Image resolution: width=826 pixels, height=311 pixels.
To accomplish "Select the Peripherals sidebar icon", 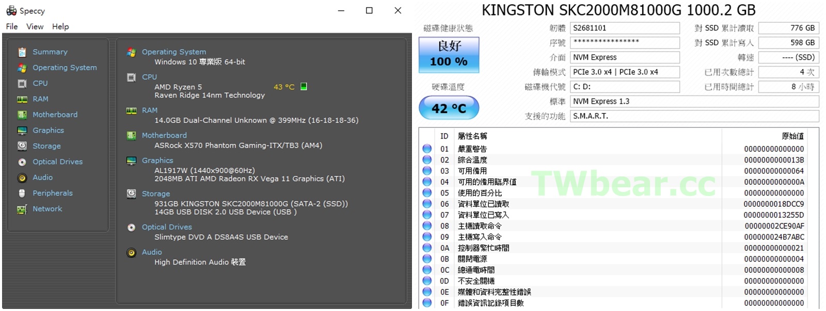I will click(x=22, y=193).
